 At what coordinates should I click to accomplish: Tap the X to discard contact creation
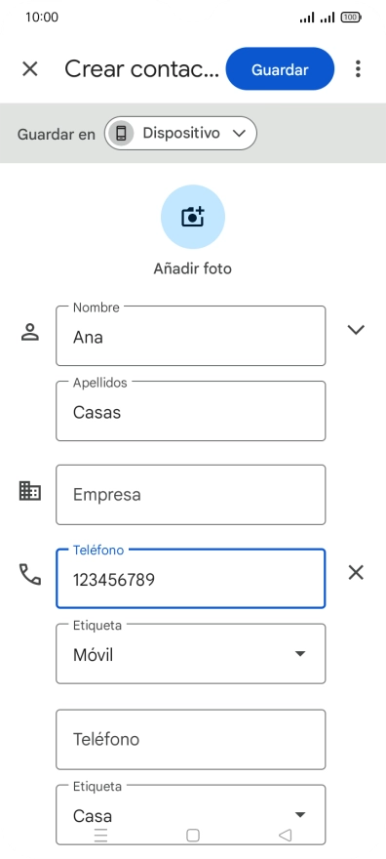coord(30,69)
